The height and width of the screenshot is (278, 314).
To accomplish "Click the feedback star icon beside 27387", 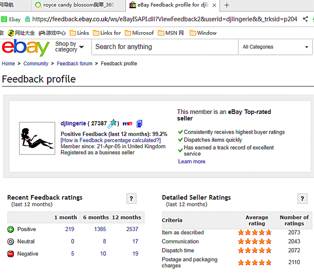I will pyautogui.click(x=113, y=123).
